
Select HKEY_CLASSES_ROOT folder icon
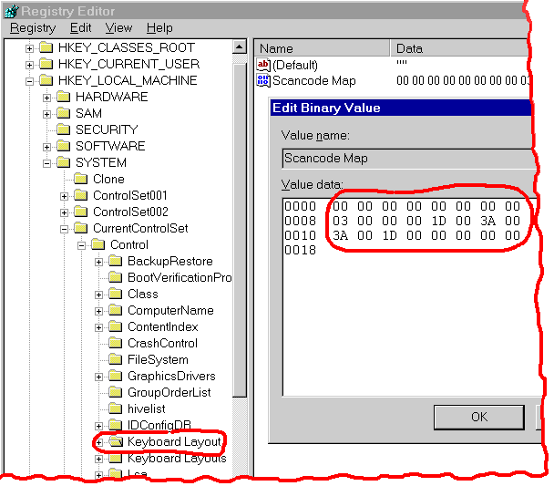[46, 47]
